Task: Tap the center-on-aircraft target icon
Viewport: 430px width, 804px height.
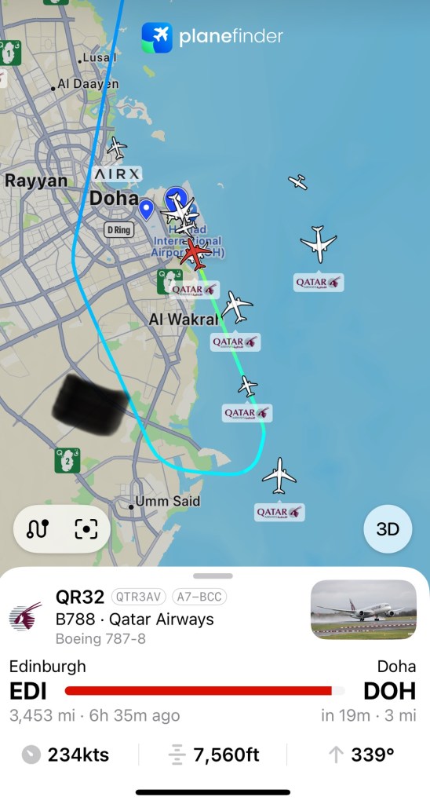Action: click(x=86, y=528)
